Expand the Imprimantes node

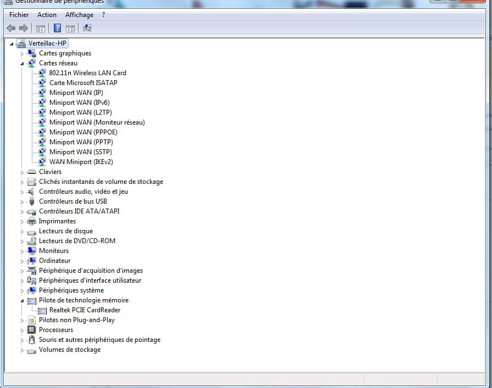22,222
